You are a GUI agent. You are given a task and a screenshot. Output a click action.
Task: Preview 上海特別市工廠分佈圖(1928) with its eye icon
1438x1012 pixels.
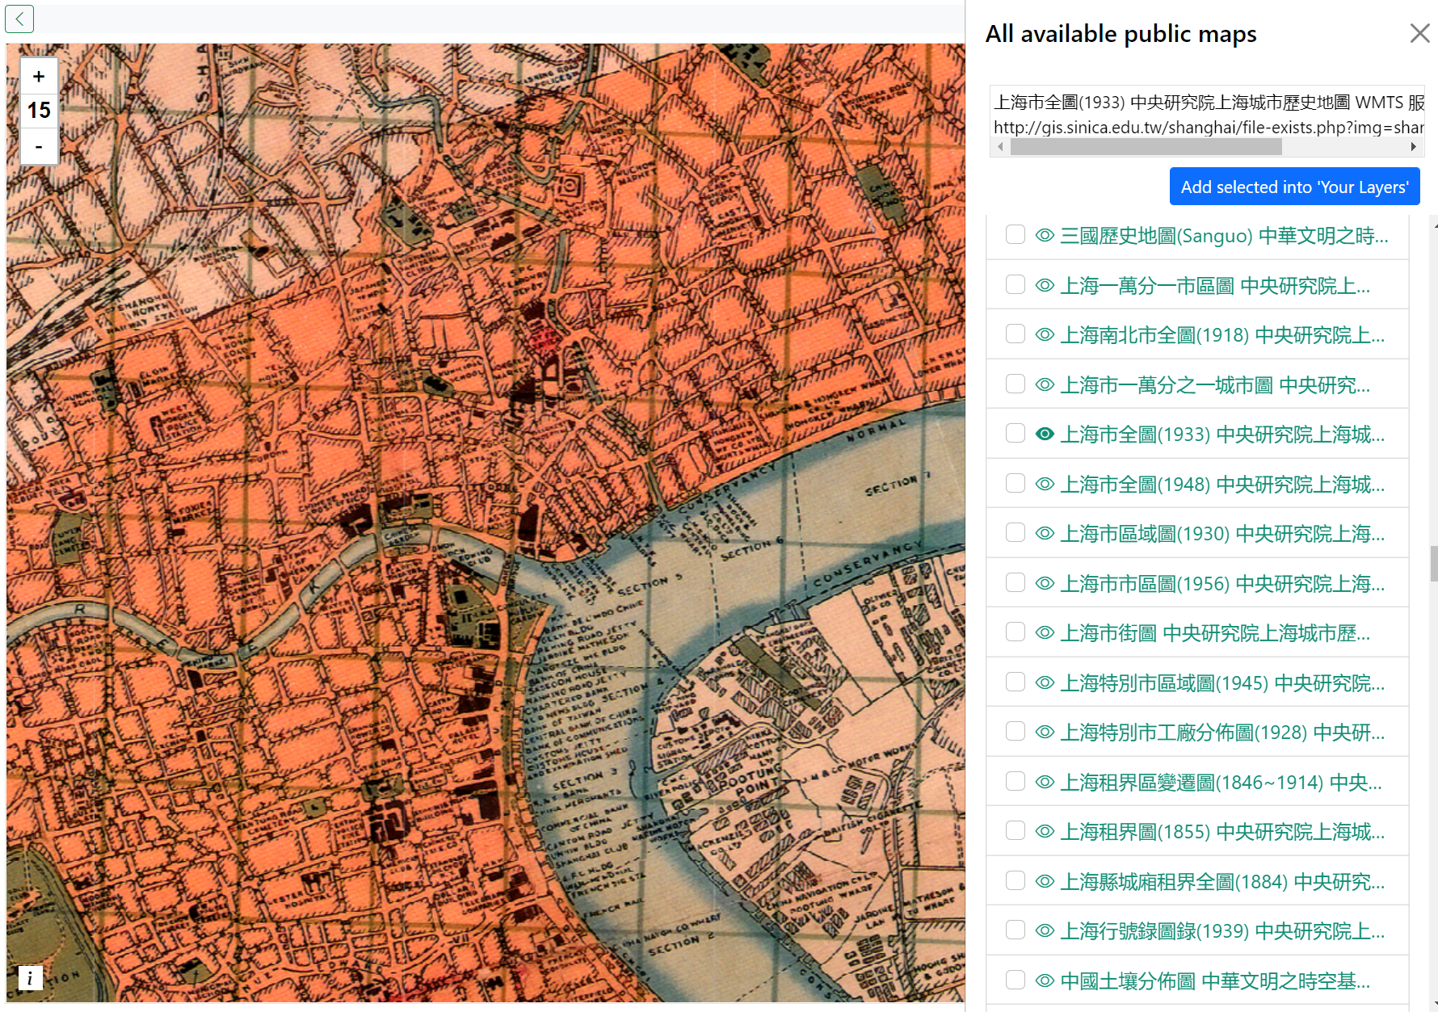(x=1045, y=732)
